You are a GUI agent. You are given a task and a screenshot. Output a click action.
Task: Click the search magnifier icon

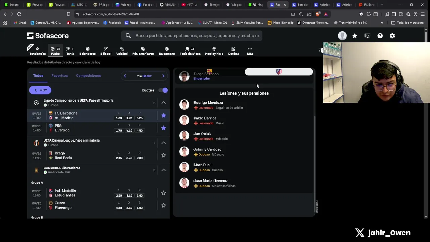(x=128, y=36)
